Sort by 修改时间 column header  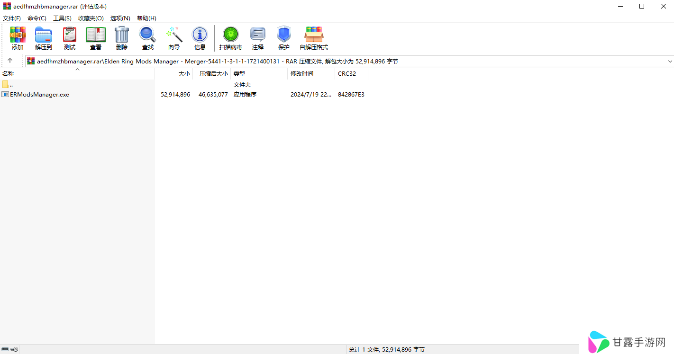(311, 73)
